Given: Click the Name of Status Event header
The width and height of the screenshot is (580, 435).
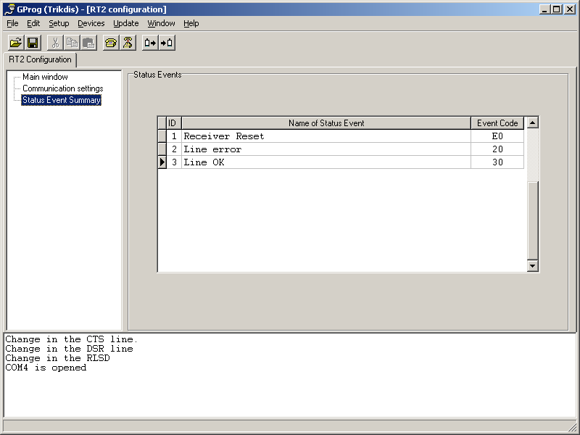Looking at the screenshot, I should [x=326, y=123].
